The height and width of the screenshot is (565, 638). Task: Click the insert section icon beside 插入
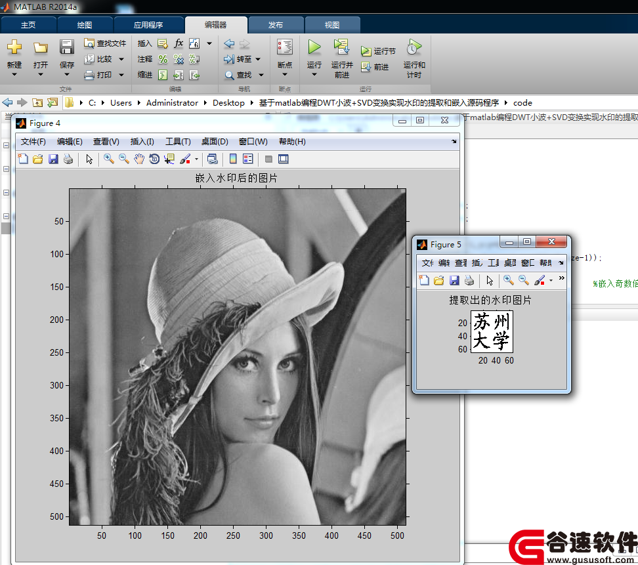point(162,43)
